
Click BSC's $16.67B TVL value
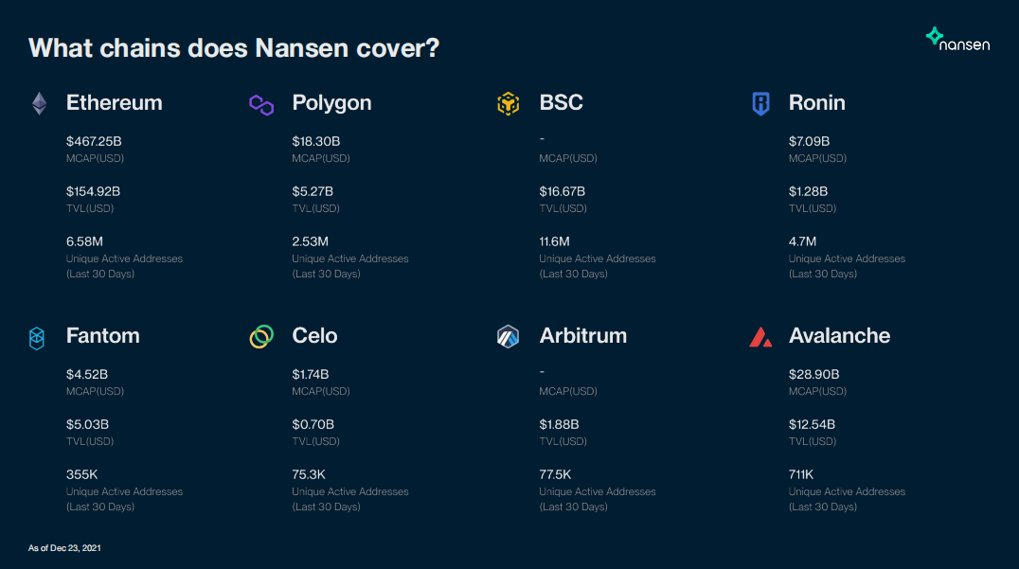562,191
